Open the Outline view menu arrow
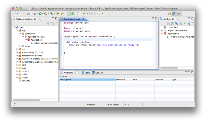This screenshot has width=206, height=122. pos(193,23)
